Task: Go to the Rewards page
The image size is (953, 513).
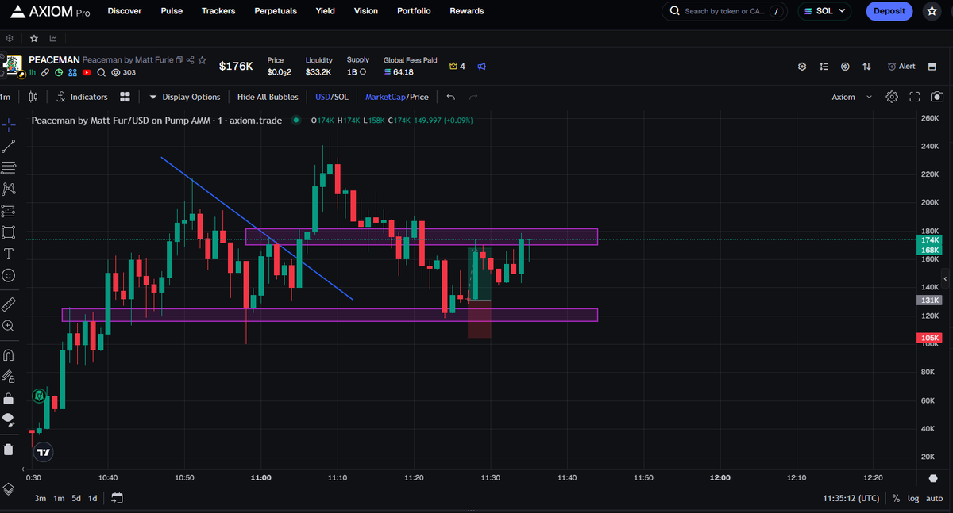Action: tap(467, 11)
